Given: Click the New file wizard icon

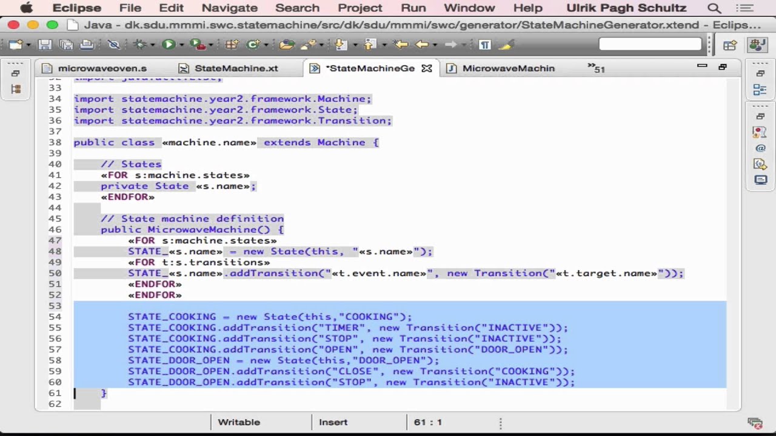Looking at the screenshot, I should click(x=15, y=44).
